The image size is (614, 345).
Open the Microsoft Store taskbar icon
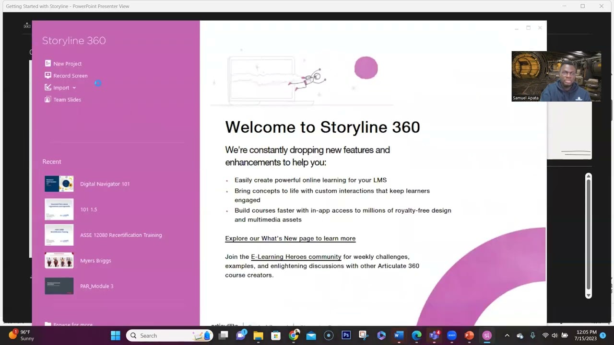(x=276, y=335)
